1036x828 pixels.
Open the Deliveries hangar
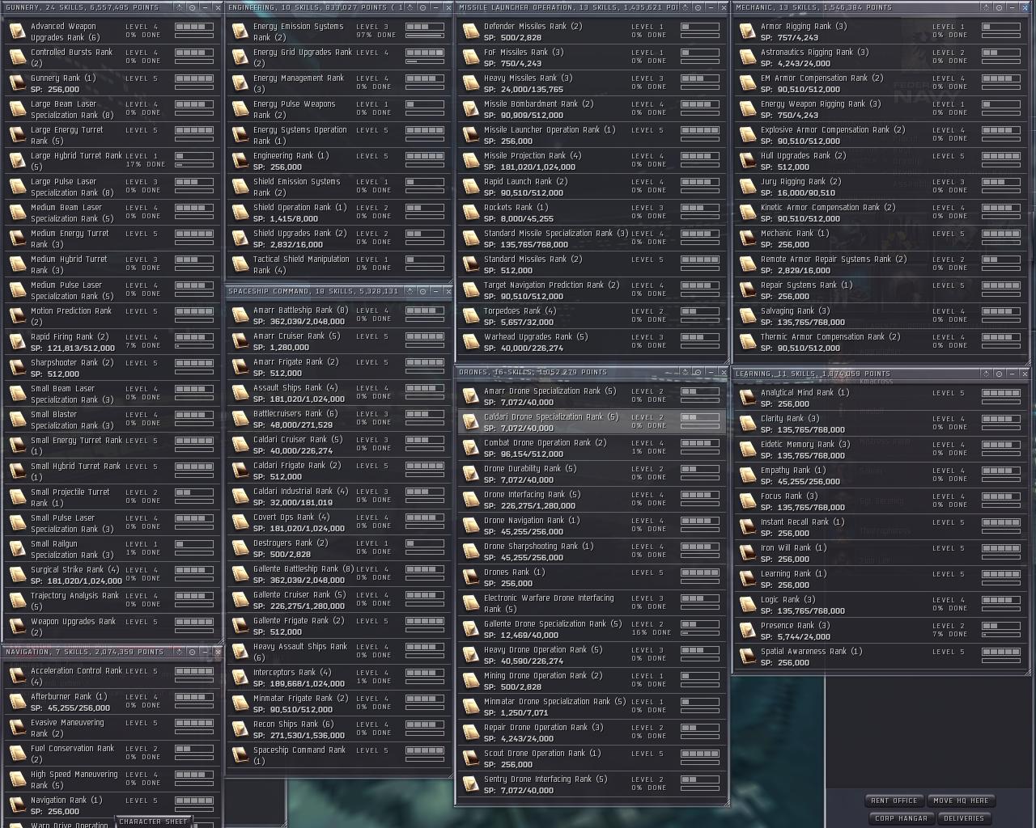click(x=964, y=818)
